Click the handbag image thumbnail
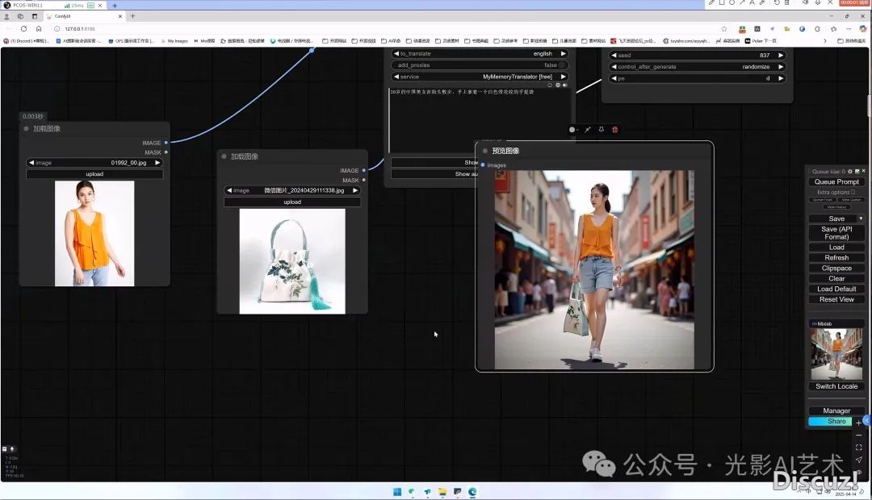This screenshot has width=872, height=500. point(292,261)
